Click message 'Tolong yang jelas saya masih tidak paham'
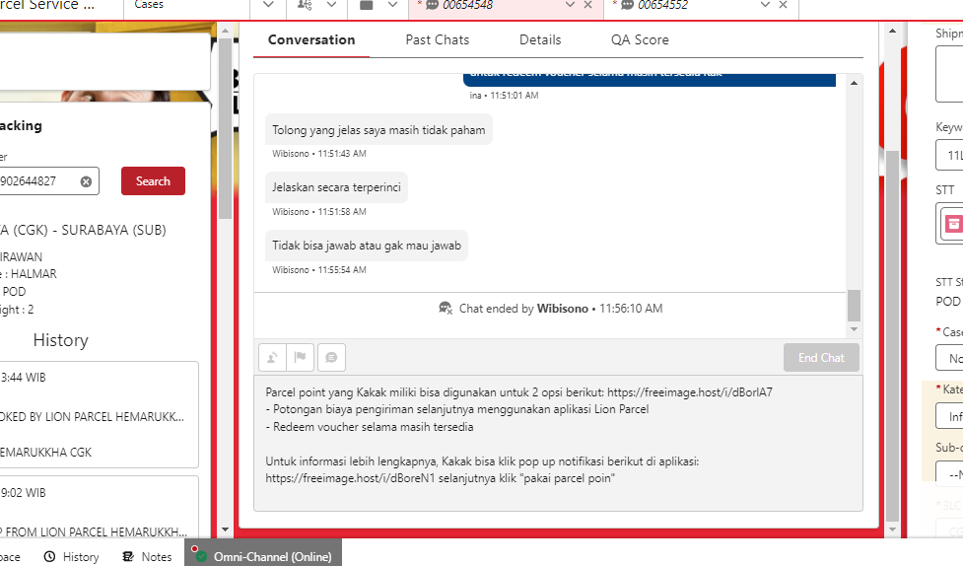 tap(378, 130)
